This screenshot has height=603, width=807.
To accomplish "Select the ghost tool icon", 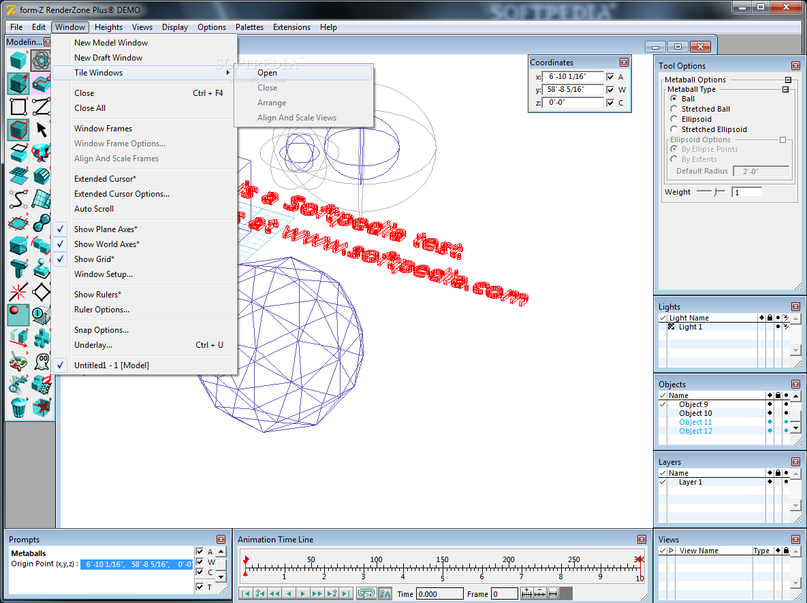I will click(x=41, y=361).
